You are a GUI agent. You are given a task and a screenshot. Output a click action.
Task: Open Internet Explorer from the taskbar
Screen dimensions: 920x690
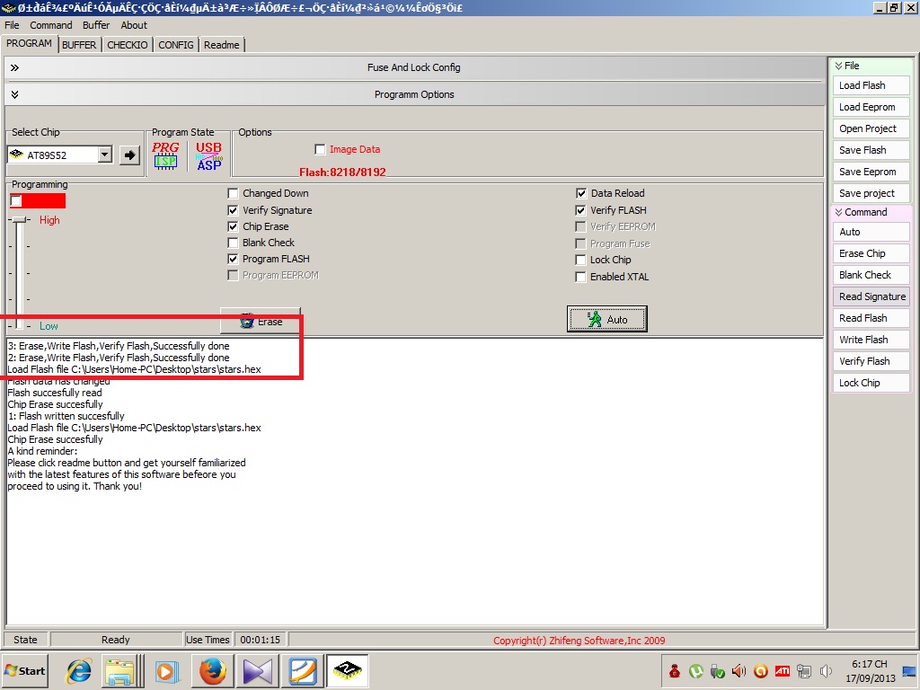[x=80, y=670]
